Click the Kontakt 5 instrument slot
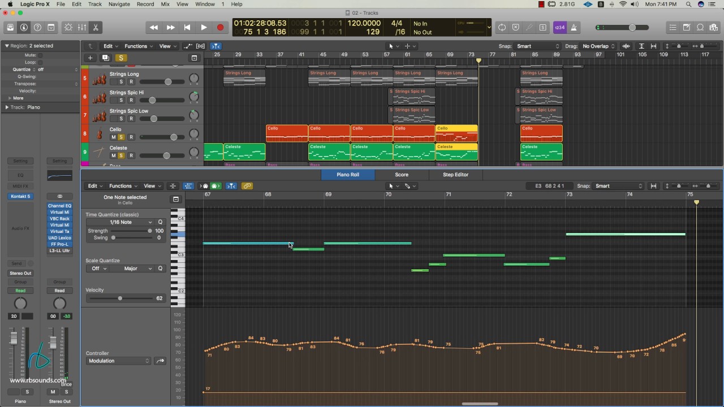Viewport: 724px width, 407px height. coord(20,196)
